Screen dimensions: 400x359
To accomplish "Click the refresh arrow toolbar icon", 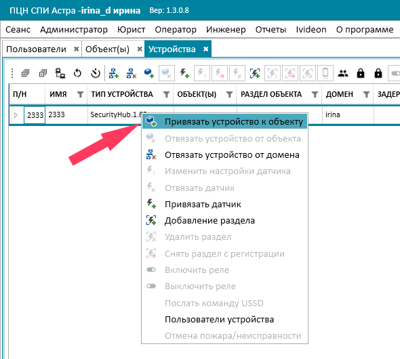I will tap(77, 73).
